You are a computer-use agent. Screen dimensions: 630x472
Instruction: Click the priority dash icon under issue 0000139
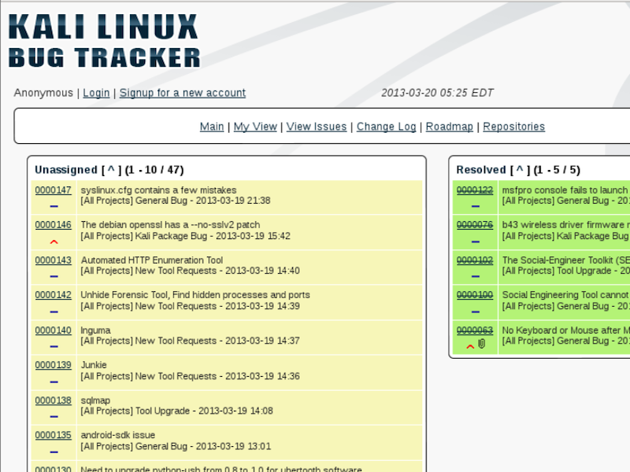[54, 381]
